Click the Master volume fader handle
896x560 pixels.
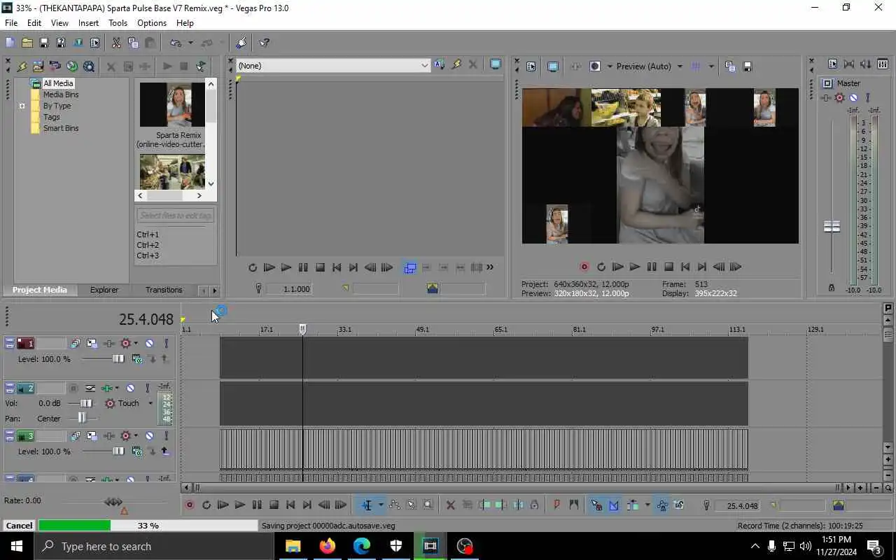tap(832, 227)
